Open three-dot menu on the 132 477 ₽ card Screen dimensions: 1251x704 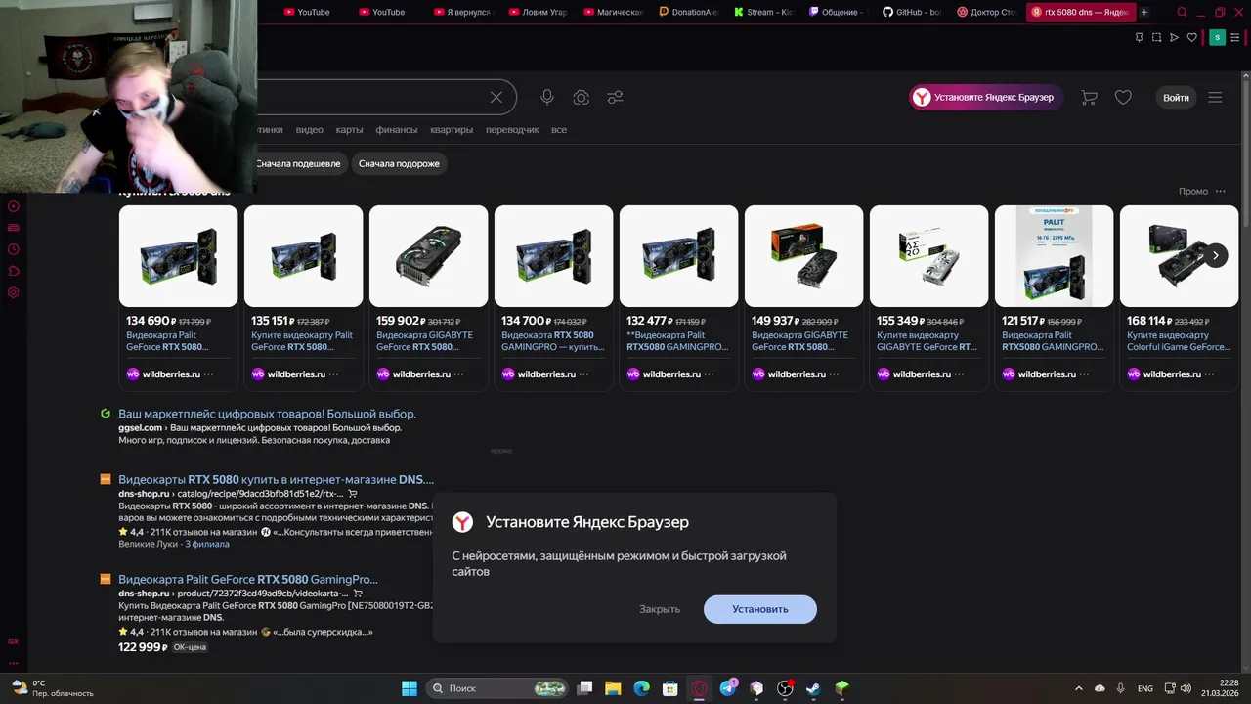pyautogui.click(x=709, y=374)
